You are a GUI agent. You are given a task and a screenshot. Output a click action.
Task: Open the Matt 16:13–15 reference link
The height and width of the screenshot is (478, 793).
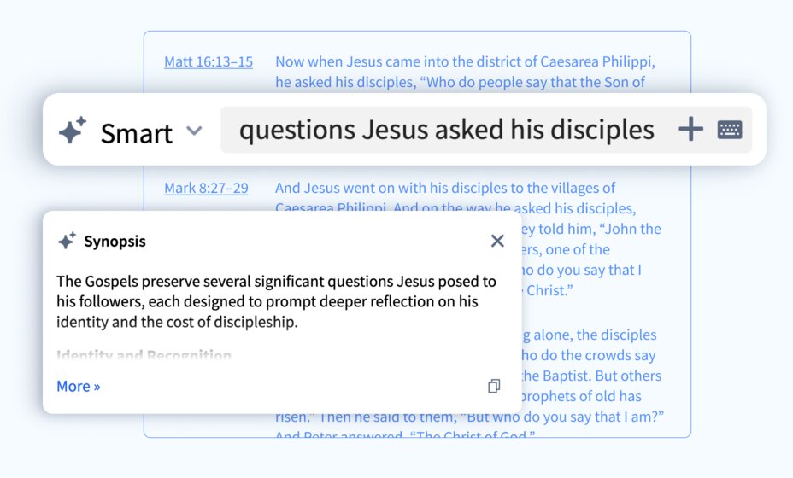coord(209,61)
